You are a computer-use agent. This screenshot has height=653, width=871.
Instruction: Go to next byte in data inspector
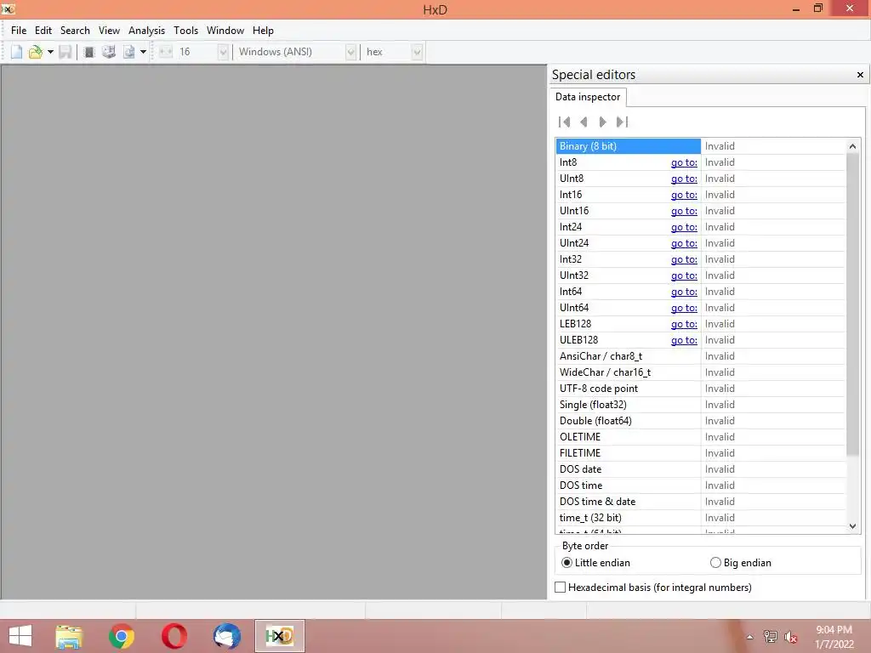(x=603, y=122)
